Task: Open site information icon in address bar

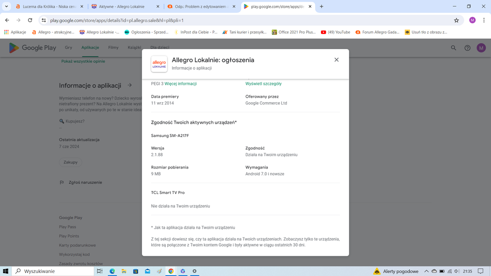Action: [x=44, y=20]
